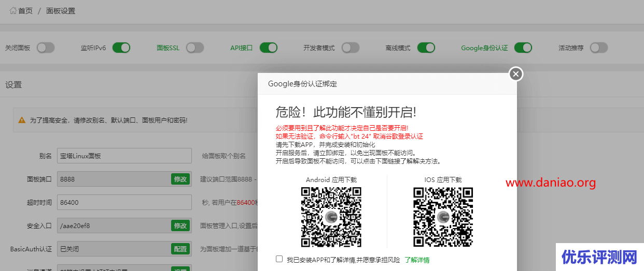
Task: Click the home icon in breadcrumb
Action: click(13, 10)
